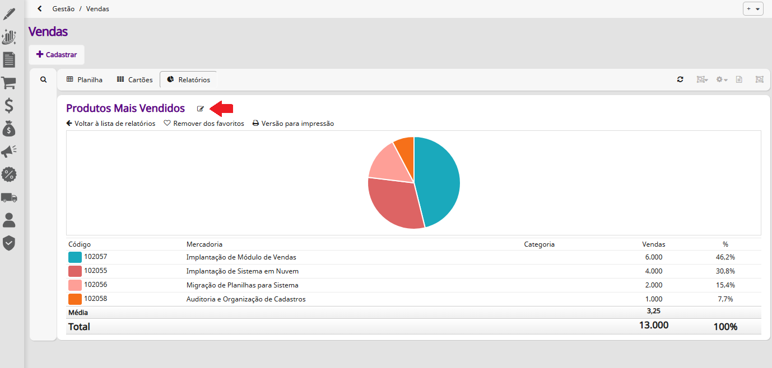Edit the Produtos Mais Vendidos report title
Image resolution: width=772 pixels, height=368 pixels.
pyautogui.click(x=201, y=108)
